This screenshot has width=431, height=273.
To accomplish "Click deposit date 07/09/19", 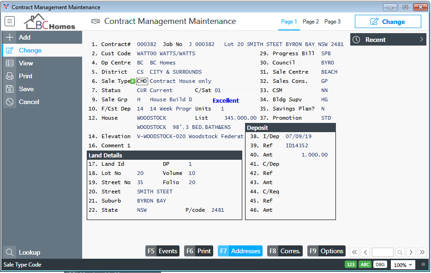I will click(x=298, y=136).
